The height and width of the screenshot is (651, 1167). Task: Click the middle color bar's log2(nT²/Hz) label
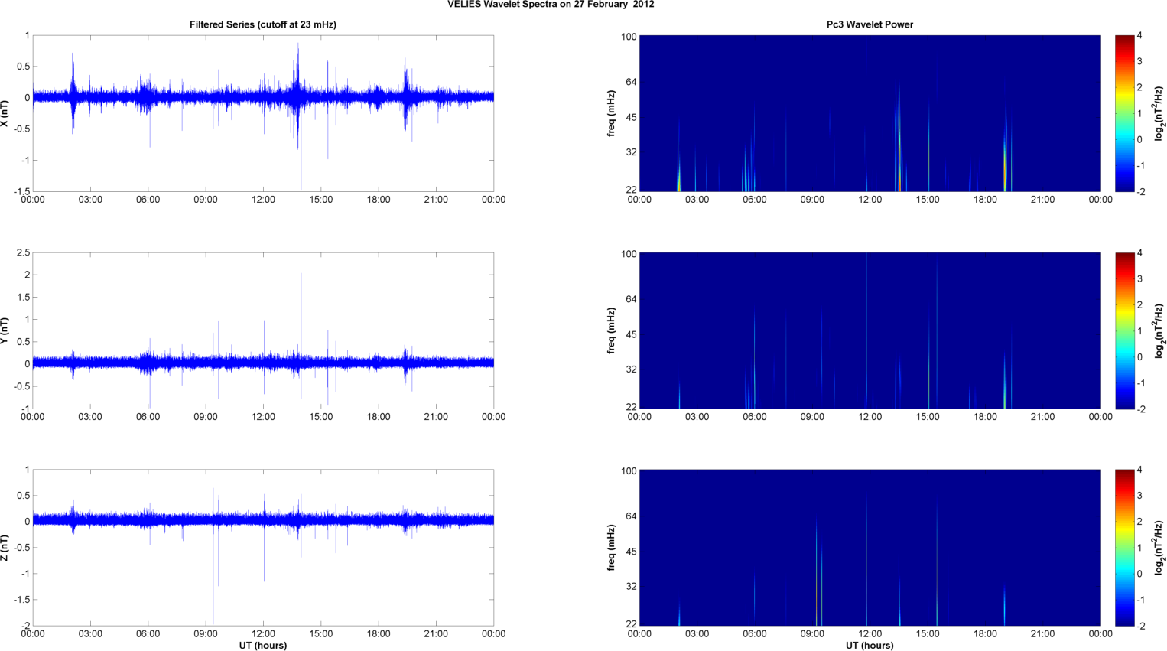point(1159,330)
